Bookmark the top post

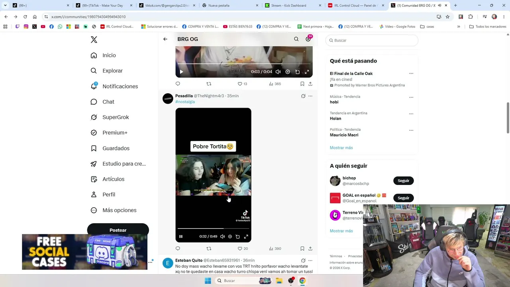302,84
